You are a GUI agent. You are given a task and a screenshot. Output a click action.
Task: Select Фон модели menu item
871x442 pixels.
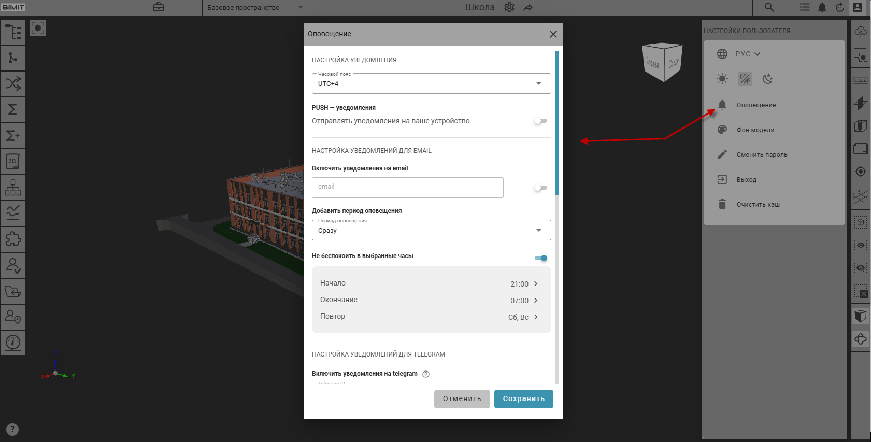pyautogui.click(x=755, y=130)
